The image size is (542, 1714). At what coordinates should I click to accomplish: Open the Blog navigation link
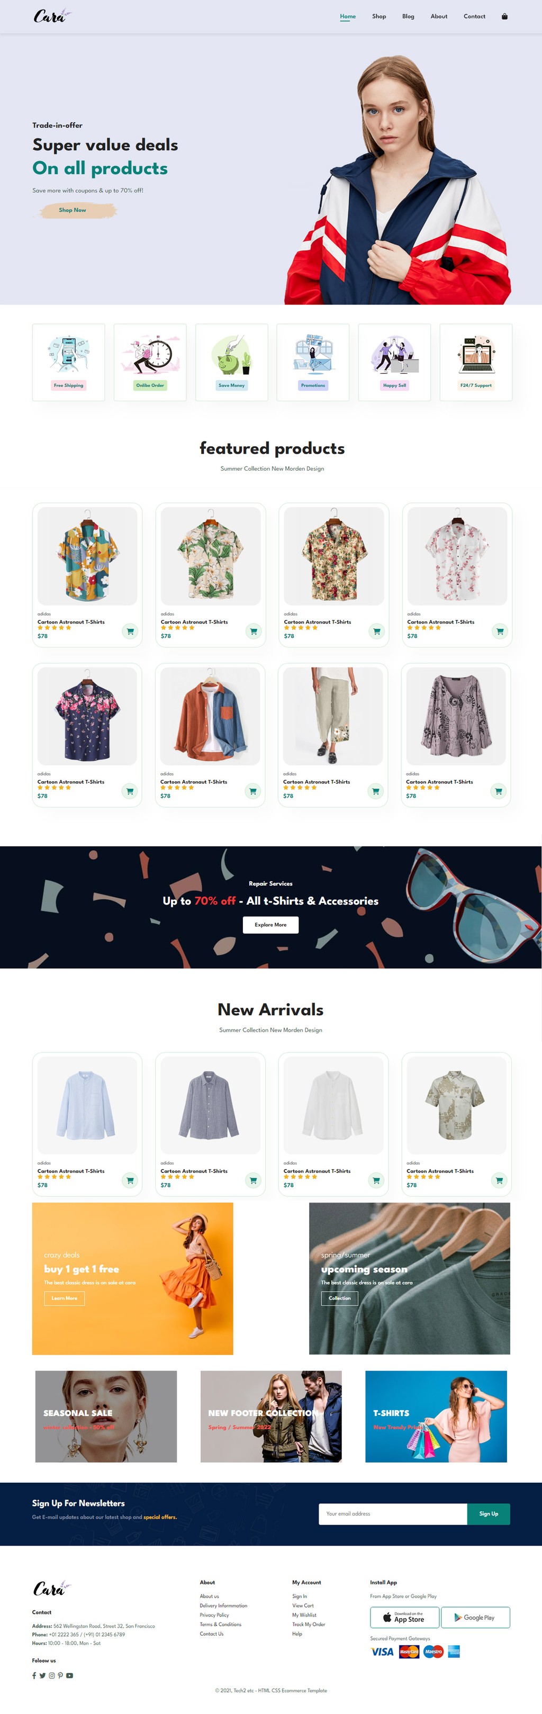(408, 16)
